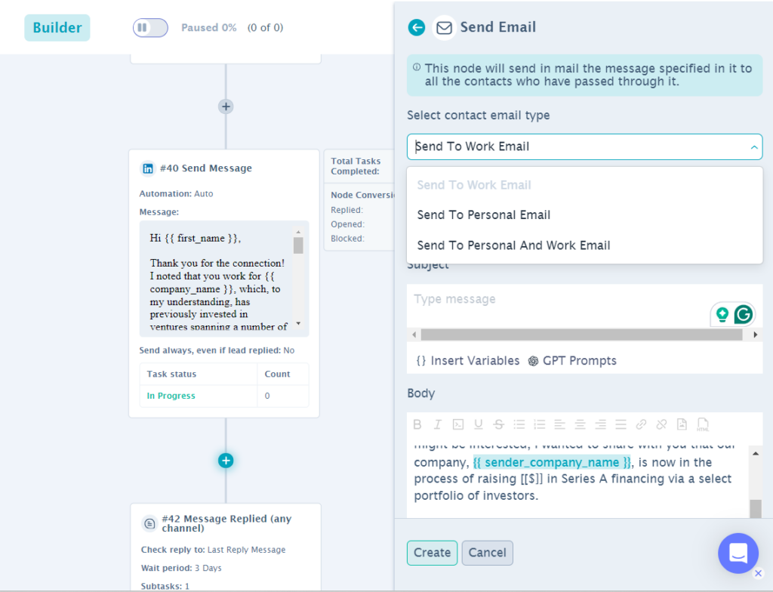Toggle Strikethrough in body editor
Viewport: 773px width, 592px height.
click(x=498, y=424)
